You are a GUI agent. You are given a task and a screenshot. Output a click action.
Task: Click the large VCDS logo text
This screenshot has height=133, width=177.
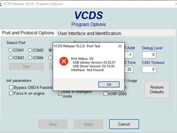(88, 15)
